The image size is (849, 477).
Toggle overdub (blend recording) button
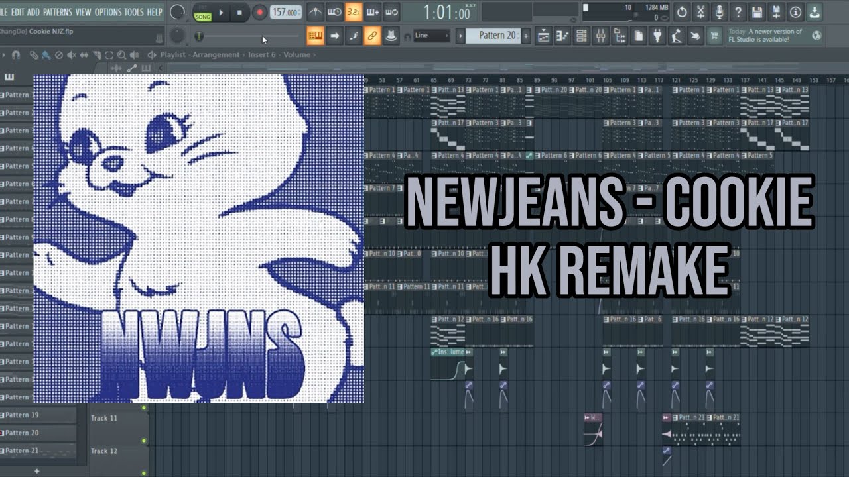373,12
